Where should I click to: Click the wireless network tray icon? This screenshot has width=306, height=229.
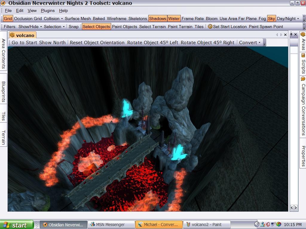click(273, 225)
